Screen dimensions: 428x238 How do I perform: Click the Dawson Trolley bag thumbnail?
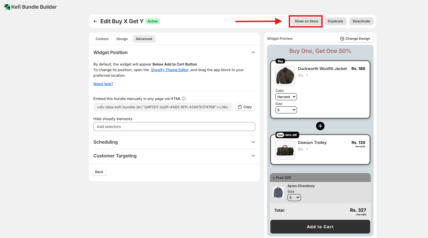point(285,150)
